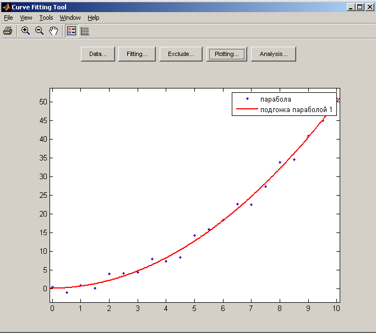Viewport: 376px width, 333px height.
Task: Open the Window menu
Action: [70, 18]
